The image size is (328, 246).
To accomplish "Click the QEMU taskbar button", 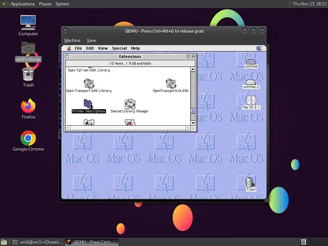I will point(92,242).
